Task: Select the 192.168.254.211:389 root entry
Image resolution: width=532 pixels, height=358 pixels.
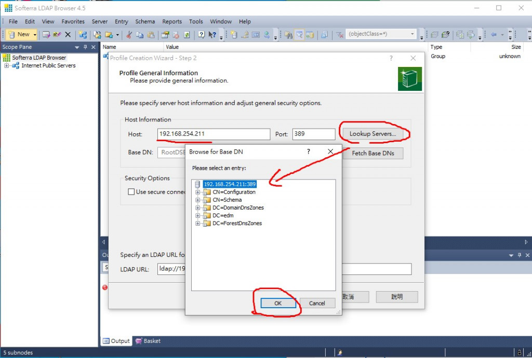Action: (230, 184)
